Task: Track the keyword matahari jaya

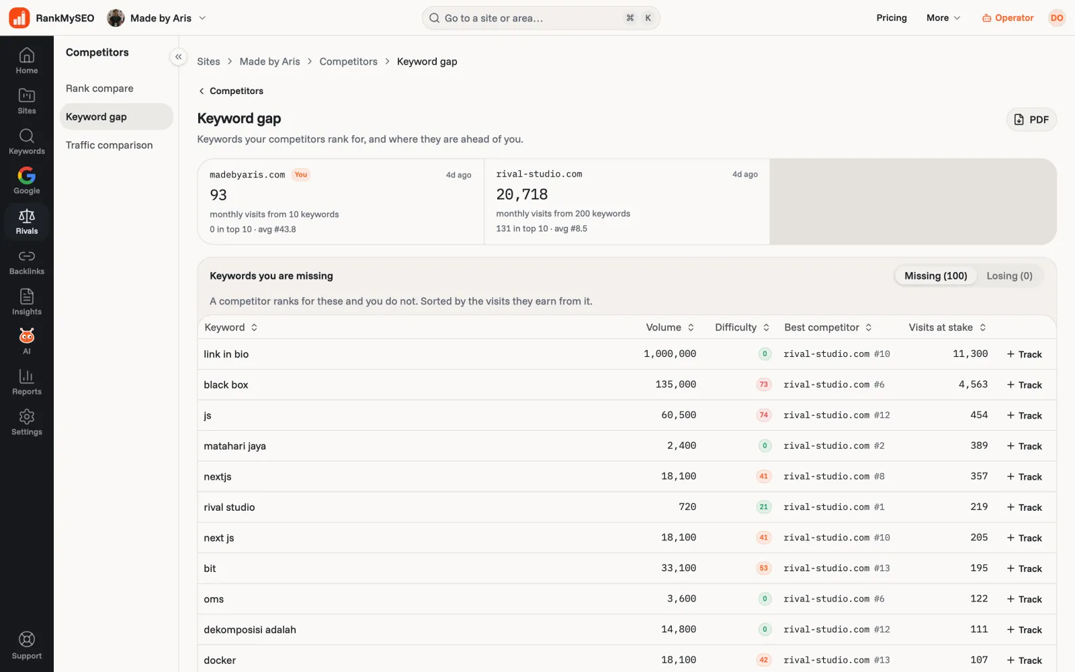Action: click(1024, 446)
